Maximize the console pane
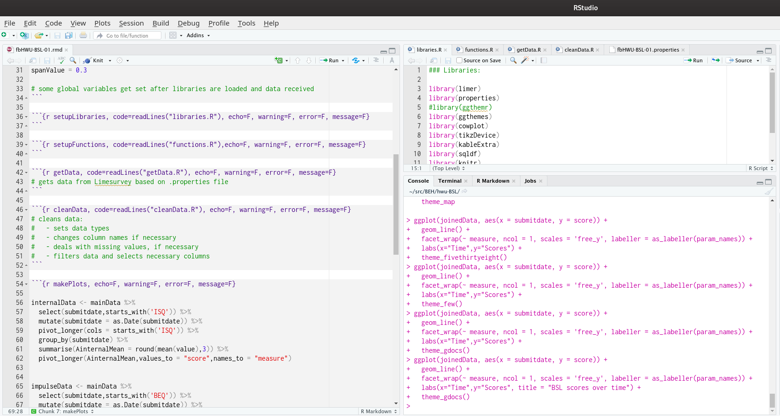The image size is (780, 416). tap(768, 182)
